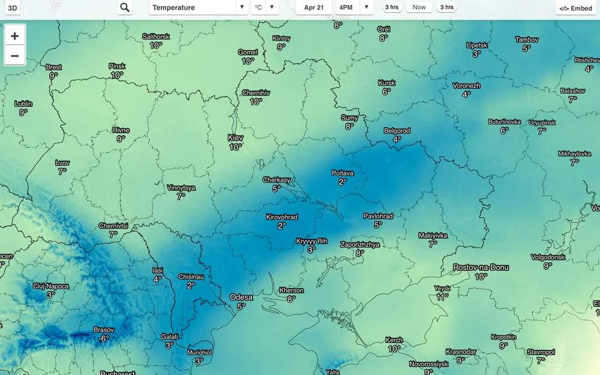The width and height of the screenshot is (600, 375).
Task: Click the Sumy label
Action: 349,118
